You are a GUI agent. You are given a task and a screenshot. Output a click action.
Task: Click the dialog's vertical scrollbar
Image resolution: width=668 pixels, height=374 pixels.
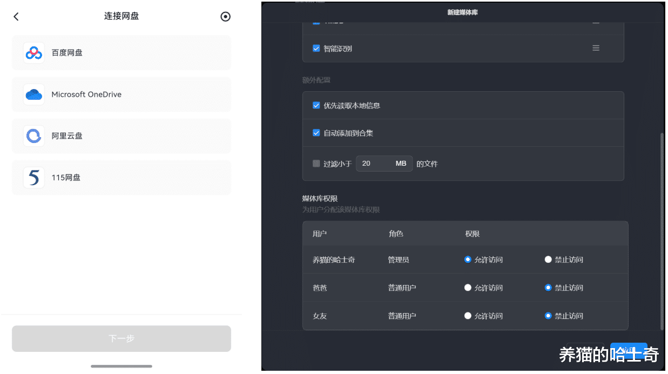point(662,232)
